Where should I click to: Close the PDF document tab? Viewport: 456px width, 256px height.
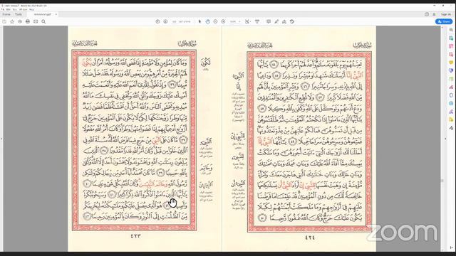pyautogui.click(x=56, y=14)
